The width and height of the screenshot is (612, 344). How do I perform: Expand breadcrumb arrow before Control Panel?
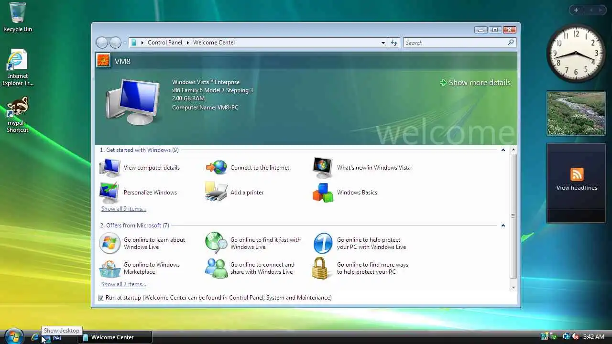pos(142,43)
